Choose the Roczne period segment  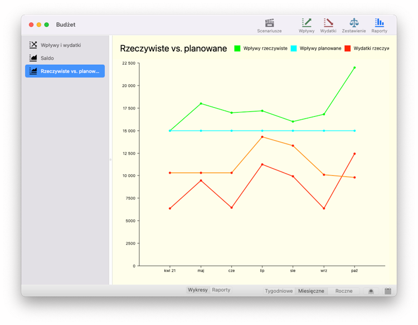344,291
